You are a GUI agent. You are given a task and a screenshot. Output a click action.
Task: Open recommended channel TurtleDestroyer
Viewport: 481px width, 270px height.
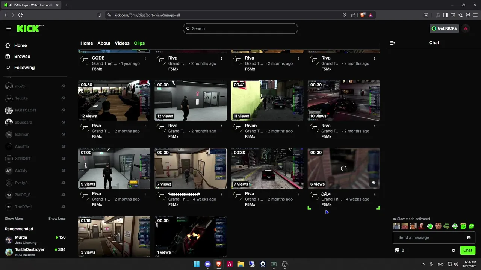35,252
